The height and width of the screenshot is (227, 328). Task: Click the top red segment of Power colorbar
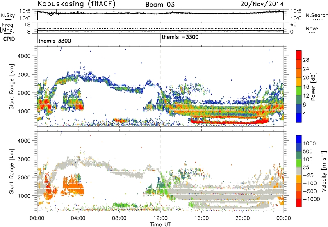coord(299,55)
